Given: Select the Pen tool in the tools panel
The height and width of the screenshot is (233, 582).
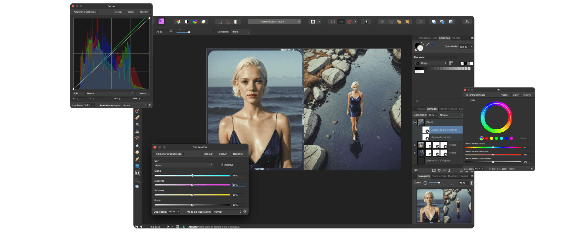Looking at the screenshot, I should (x=137, y=159).
